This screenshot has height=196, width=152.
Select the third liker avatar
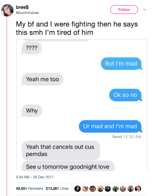coord(93,189)
